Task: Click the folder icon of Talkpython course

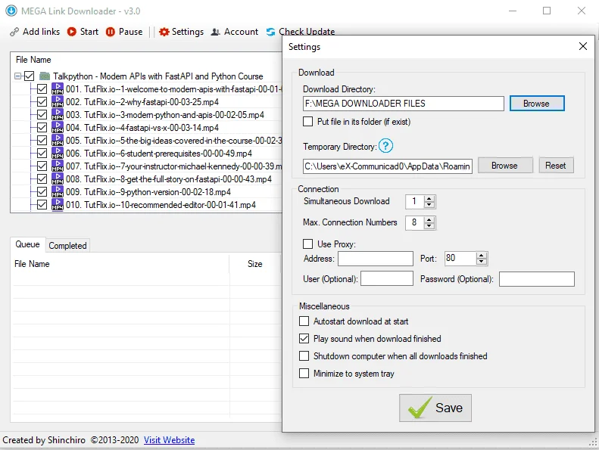Action: [45, 76]
